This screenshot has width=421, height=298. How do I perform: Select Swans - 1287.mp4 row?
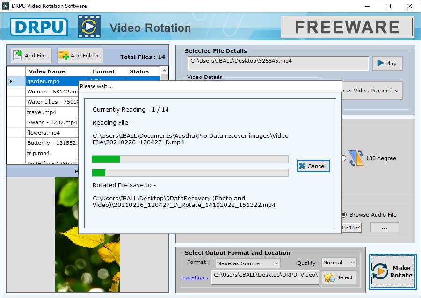tap(52, 122)
